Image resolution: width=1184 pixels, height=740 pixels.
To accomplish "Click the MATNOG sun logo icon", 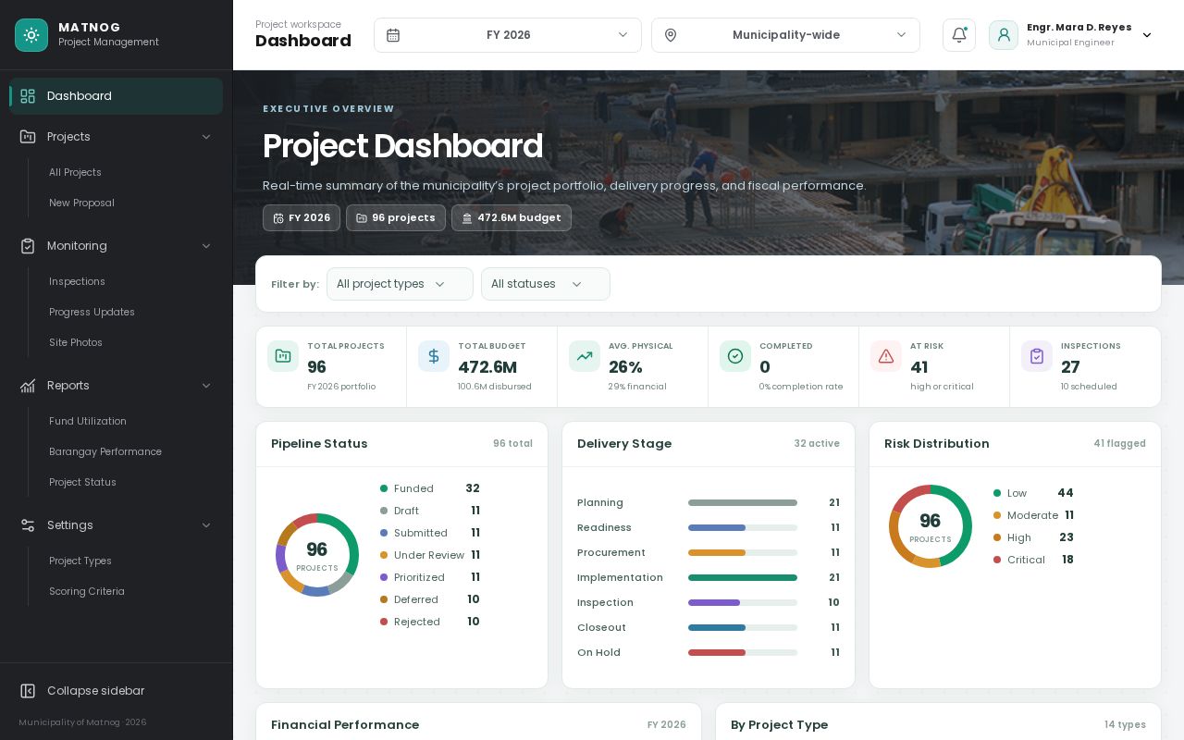I will 31,35.
